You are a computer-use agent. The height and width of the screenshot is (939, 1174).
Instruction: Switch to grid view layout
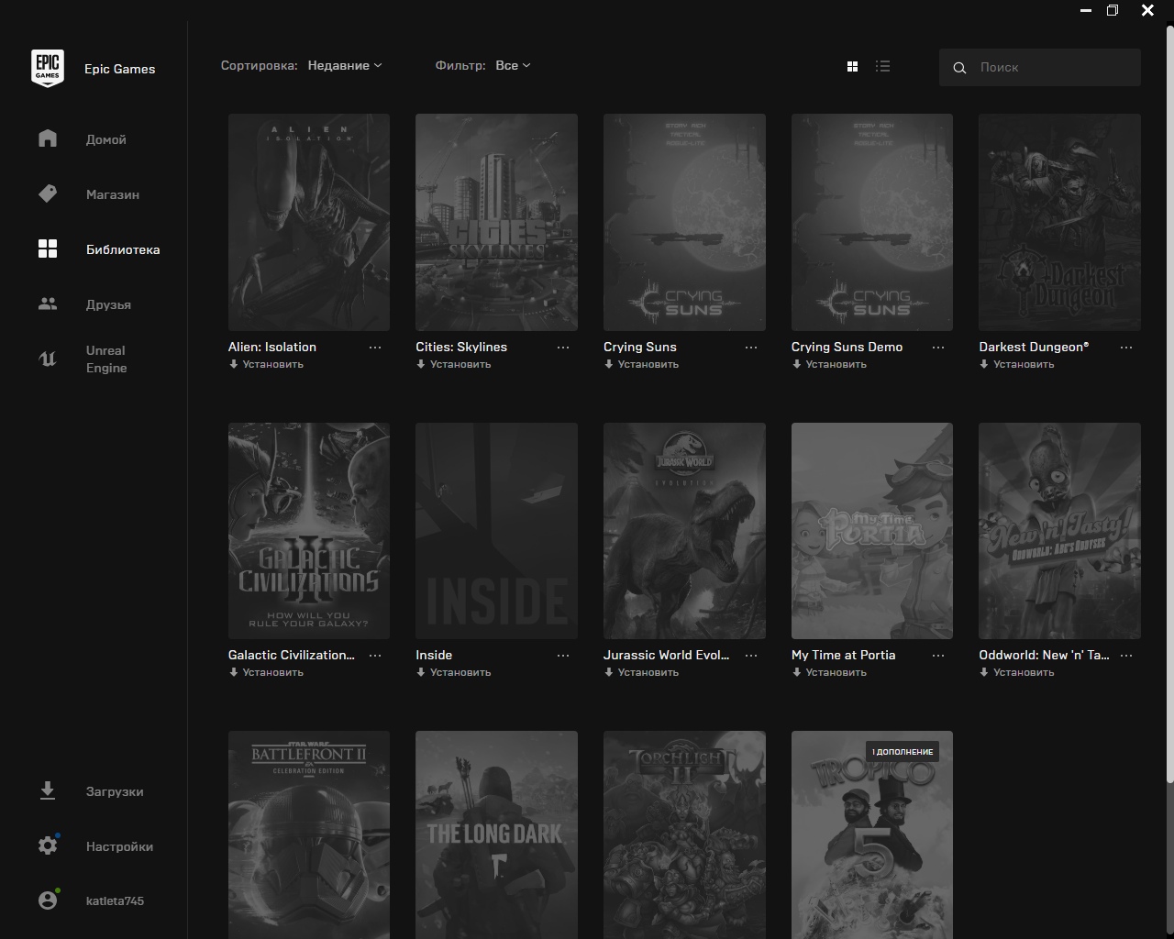[x=852, y=66]
